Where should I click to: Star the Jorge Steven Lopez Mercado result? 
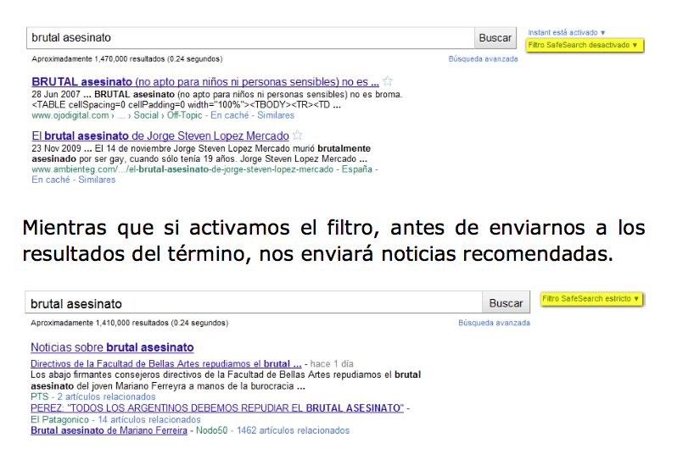tap(297, 136)
